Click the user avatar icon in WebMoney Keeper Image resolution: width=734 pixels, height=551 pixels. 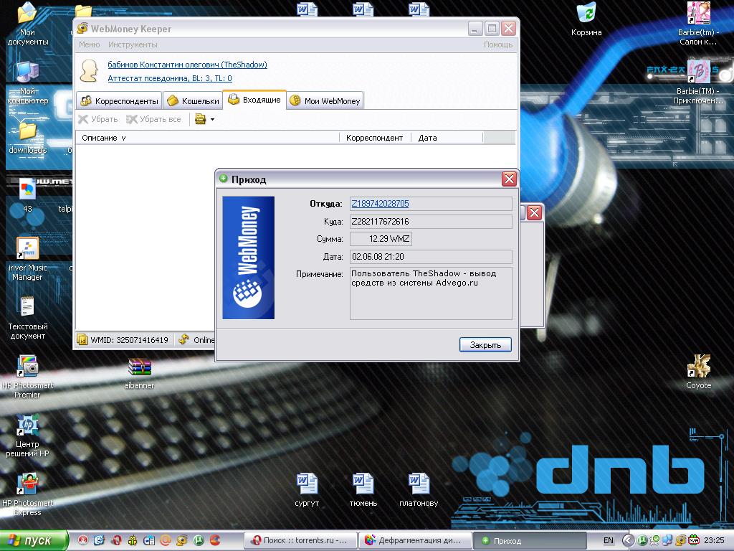coord(88,71)
